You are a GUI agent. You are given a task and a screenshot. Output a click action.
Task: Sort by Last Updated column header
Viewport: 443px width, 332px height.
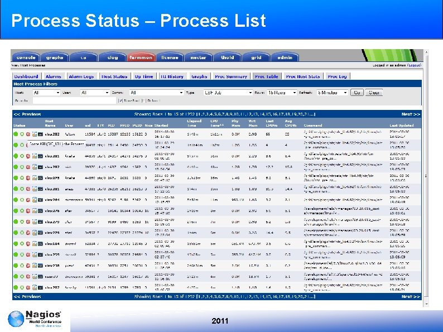pos(402,126)
